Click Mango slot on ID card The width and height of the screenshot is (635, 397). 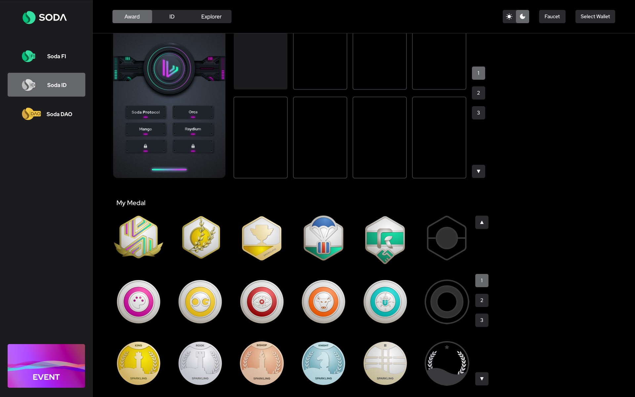[146, 129]
